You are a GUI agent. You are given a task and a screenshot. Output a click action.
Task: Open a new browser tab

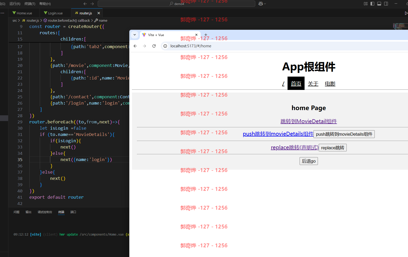pos(206,35)
